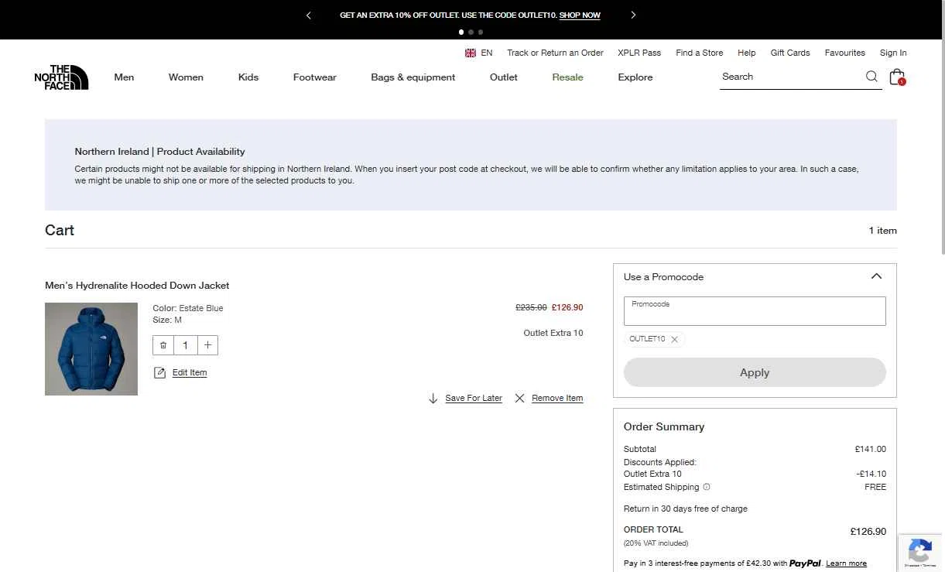Image resolution: width=945 pixels, height=572 pixels.
Task: Click the Apply promo button
Action: pos(755,372)
